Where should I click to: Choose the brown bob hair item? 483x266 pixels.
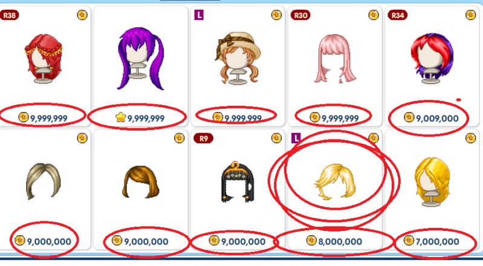point(141,182)
